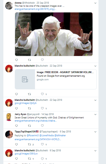106x164 pixels.
Task: Retweet the FREE BOOK card tweet
Action: point(29,94)
